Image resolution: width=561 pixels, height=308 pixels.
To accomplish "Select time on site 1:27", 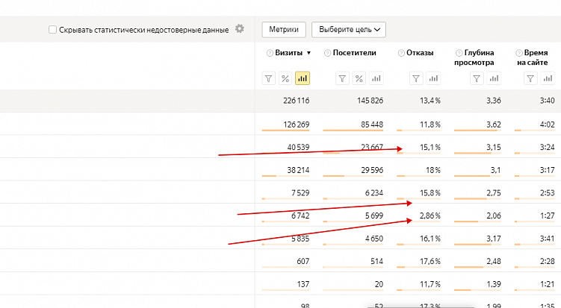I will click(548, 216).
